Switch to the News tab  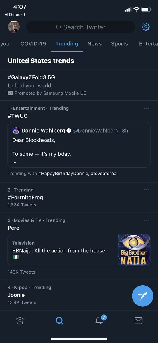tap(94, 44)
